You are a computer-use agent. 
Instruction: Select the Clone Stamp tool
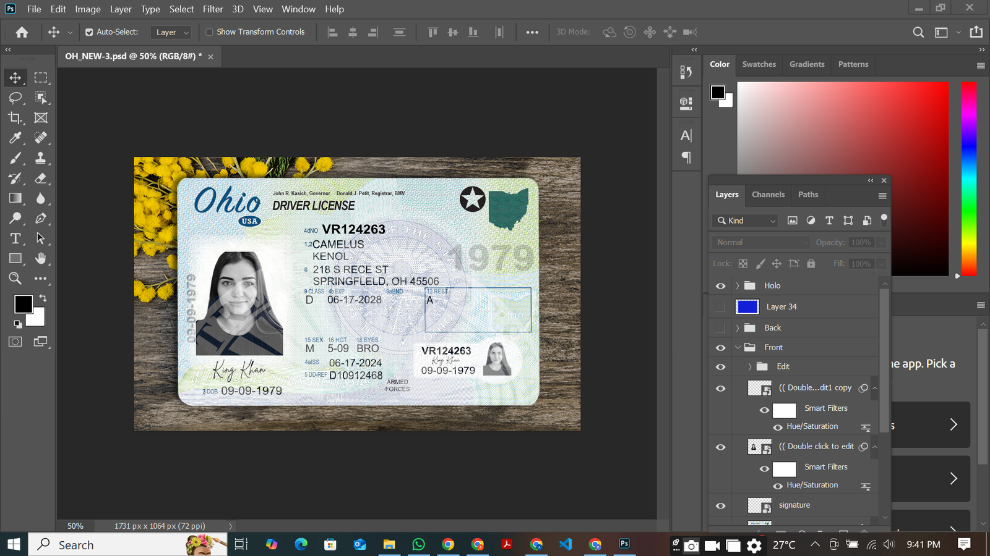coord(41,158)
